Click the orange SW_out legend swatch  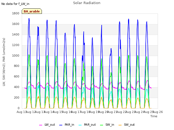[x=120, y=125]
